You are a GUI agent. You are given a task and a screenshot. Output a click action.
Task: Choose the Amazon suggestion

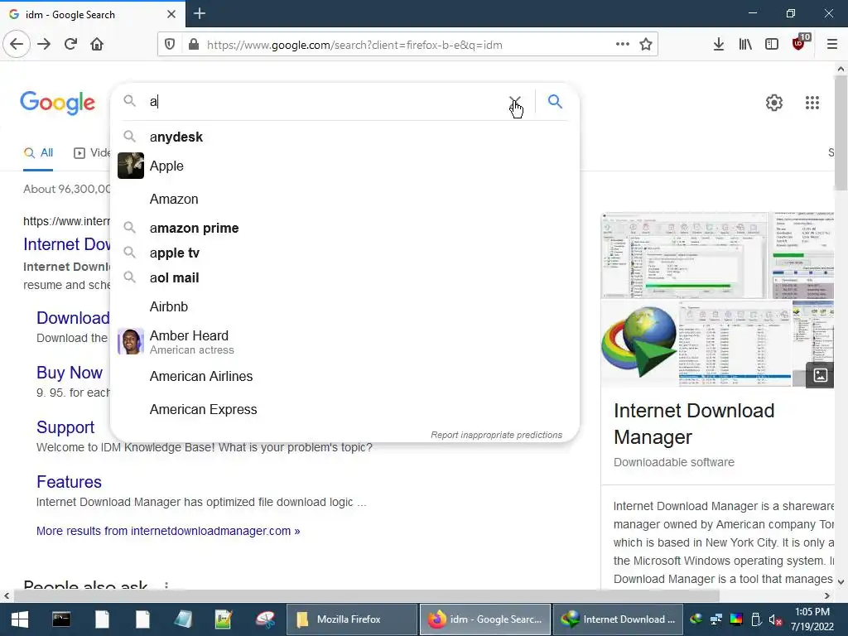coord(344,199)
